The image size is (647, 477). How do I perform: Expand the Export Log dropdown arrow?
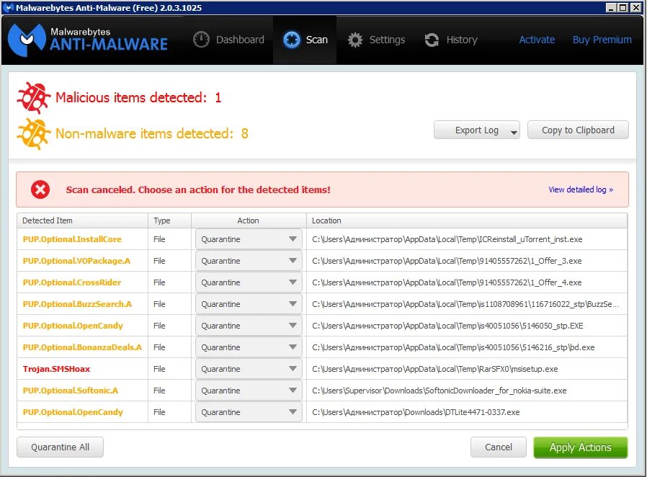point(514,133)
